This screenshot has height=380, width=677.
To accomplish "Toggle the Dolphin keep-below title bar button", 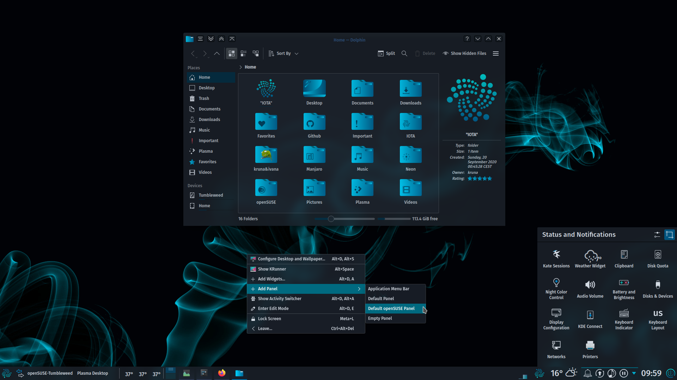I will 211,39.
